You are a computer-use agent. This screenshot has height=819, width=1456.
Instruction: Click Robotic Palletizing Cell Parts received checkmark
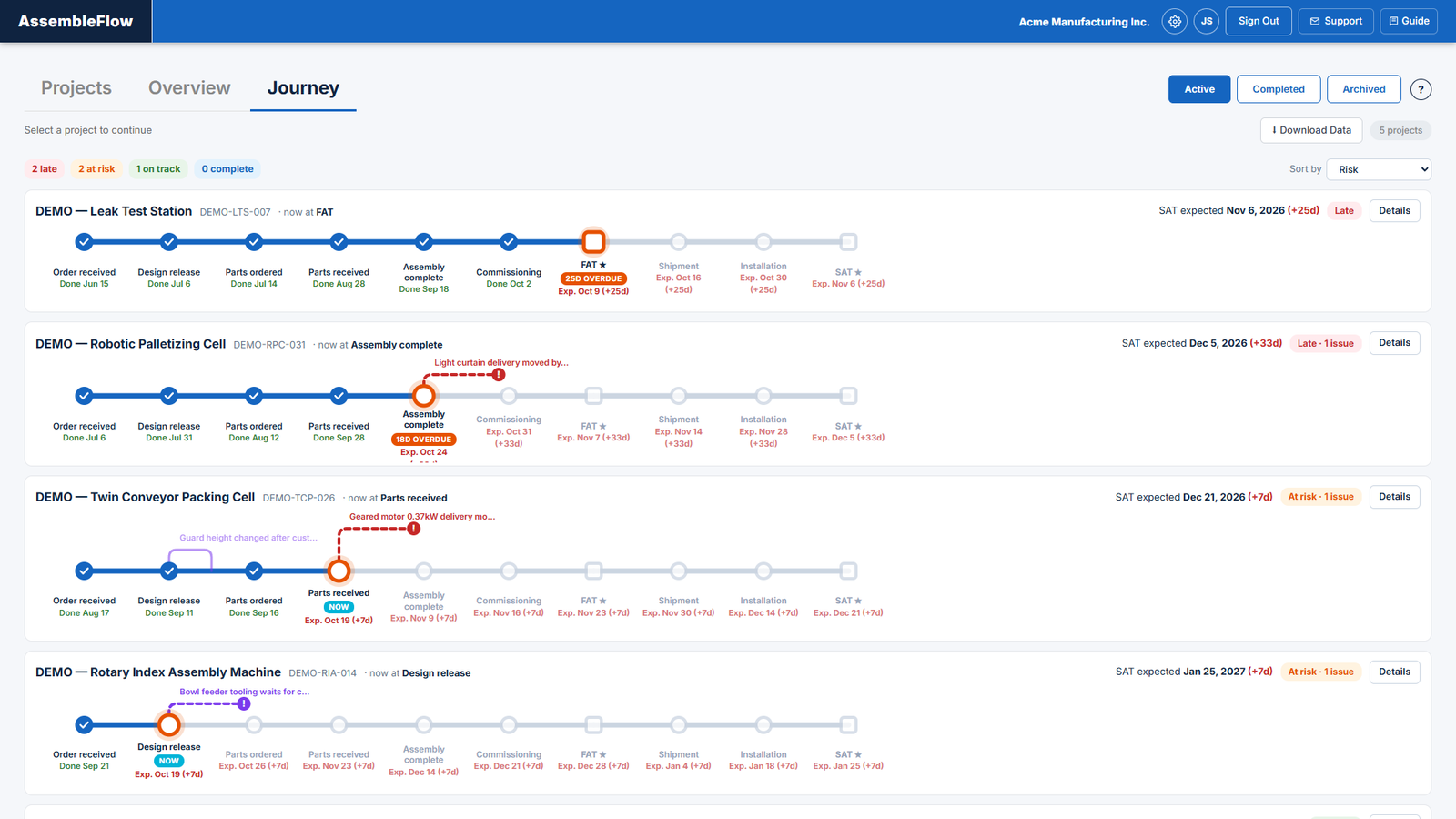pyautogui.click(x=339, y=396)
